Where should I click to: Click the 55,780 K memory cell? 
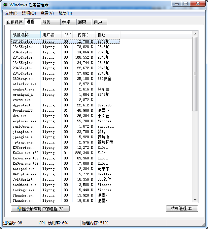(85, 121)
